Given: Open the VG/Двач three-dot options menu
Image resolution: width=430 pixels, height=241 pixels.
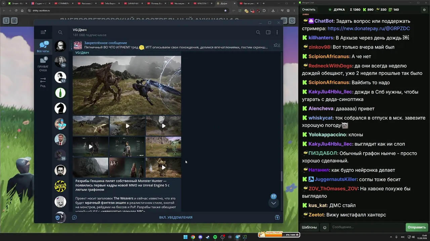Looking at the screenshot, I should [x=277, y=32].
